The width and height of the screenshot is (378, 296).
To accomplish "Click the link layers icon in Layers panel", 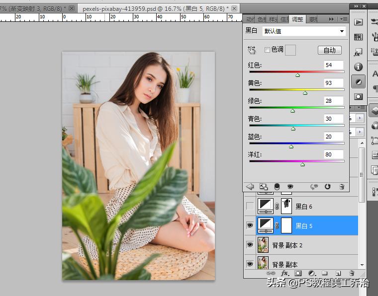I will [x=271, y=273].
